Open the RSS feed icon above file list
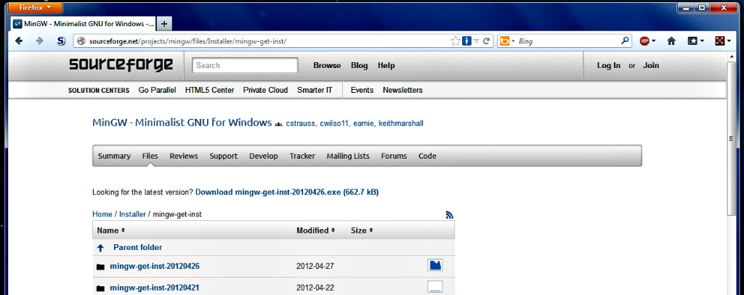The height and width of the screenshot is (295, 744). pyautogui.click(x=449, y=215)
